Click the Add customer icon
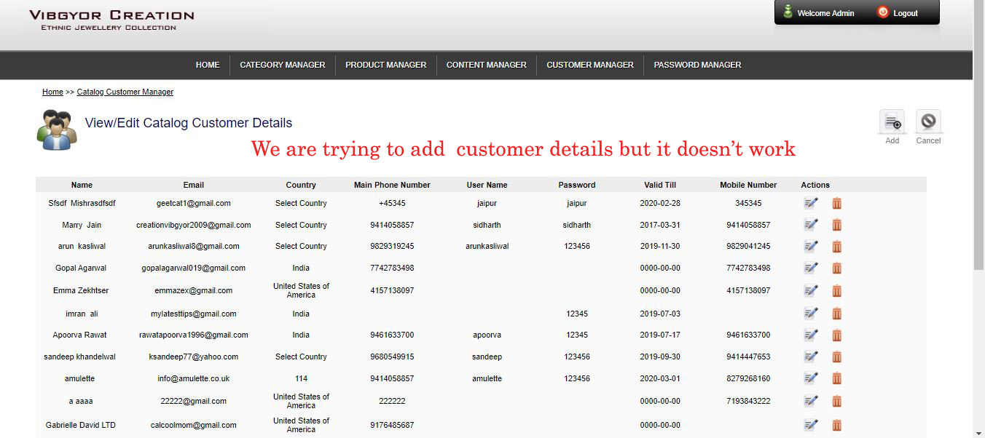This screenshot has width=985, height=438. tap(892, 122)
